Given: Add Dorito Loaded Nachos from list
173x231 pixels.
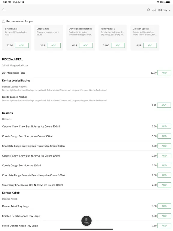Looking at the screenshot, I should click(x=164, y=105).
